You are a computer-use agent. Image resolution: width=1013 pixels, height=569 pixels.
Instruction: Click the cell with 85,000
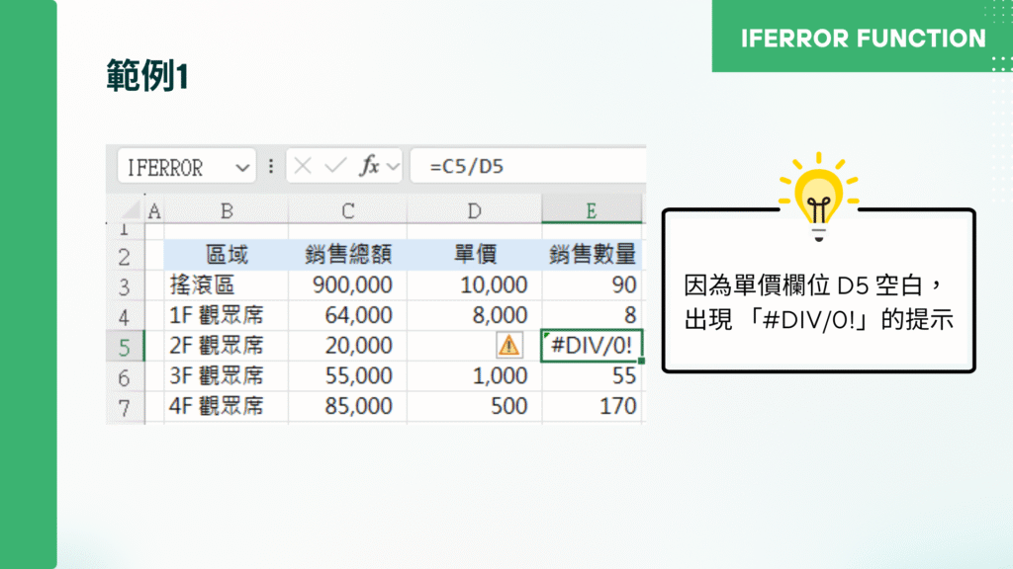point(347,406)
